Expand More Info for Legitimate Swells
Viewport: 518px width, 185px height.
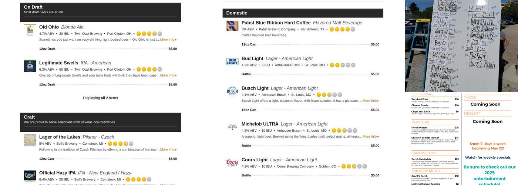168,75
